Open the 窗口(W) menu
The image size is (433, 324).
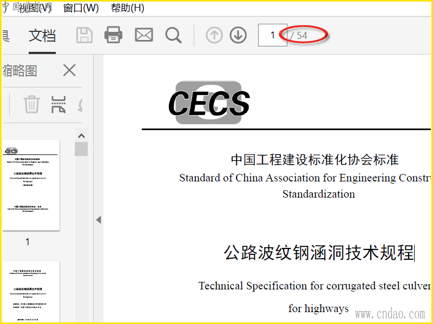tap(81, 8)
